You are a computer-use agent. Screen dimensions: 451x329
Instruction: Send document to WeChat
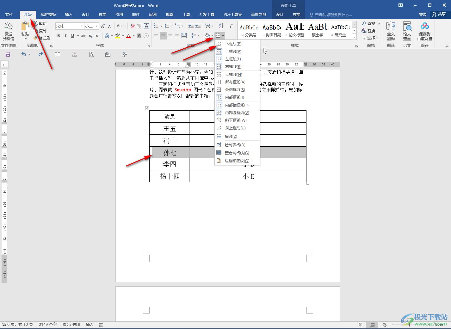pyautogui.click(x=9, y=31)
